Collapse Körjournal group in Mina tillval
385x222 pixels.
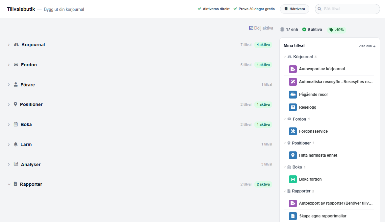point(285,57)
